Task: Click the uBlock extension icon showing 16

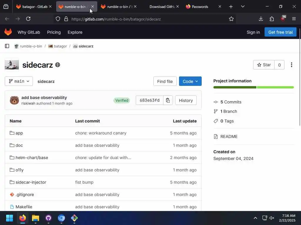Action: pyautogui.click(x=283, y=18)
